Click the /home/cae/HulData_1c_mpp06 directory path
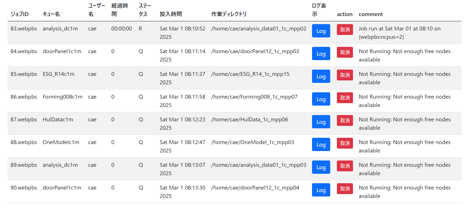 click(x=250, y=120)
